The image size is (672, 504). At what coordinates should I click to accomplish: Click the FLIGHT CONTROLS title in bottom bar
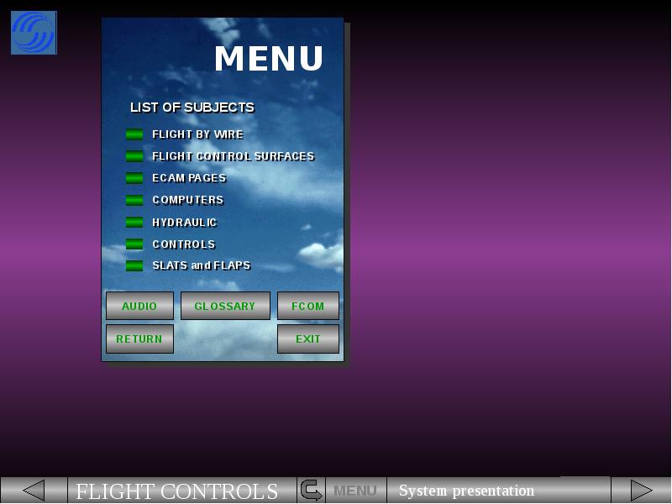click(x=177, y=491)
